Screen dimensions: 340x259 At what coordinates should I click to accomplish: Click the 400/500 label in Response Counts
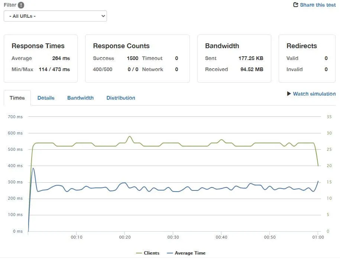(x=103, y=69)
